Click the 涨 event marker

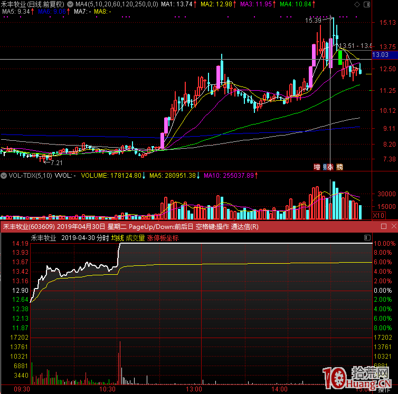pos(330,167)
